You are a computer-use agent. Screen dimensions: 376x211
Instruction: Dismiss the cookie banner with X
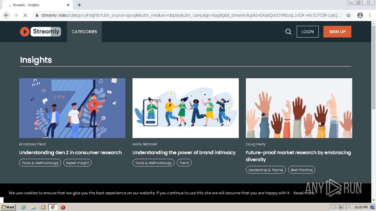[x=358, y=193]
